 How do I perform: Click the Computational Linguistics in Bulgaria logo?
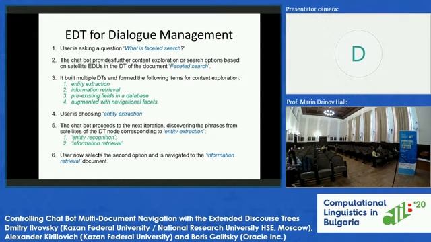click(374, 213)
